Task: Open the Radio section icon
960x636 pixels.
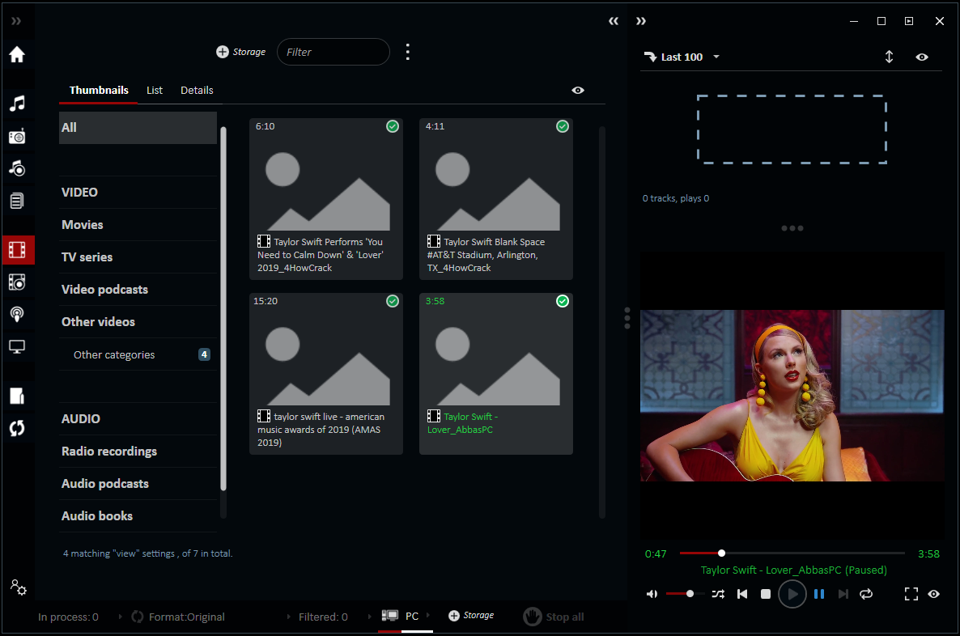Action: (x=17, y=136)
